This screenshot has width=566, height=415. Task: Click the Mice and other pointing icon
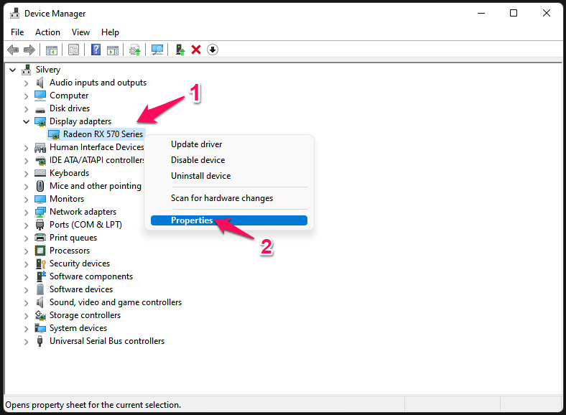[40, 186]
